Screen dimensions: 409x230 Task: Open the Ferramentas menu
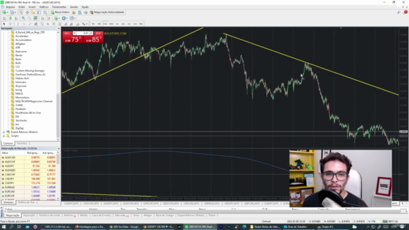59,7
